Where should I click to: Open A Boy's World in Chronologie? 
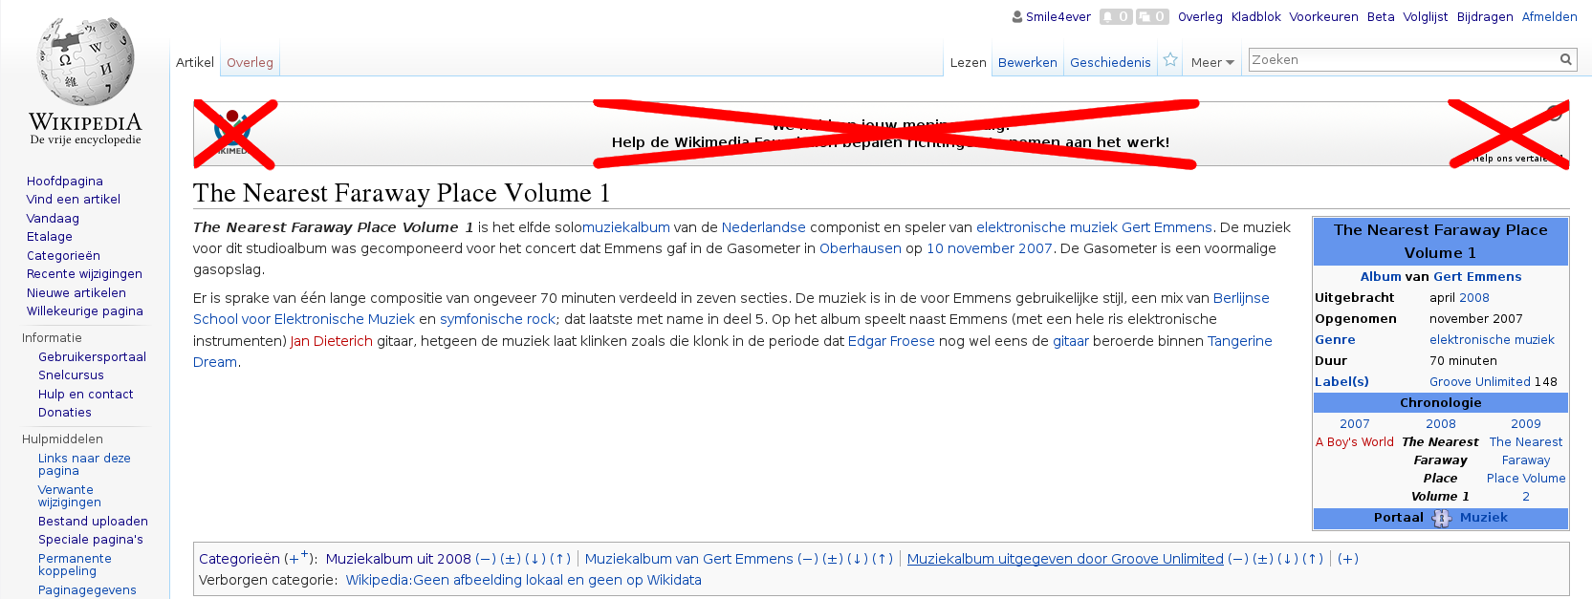(1355, 441)
